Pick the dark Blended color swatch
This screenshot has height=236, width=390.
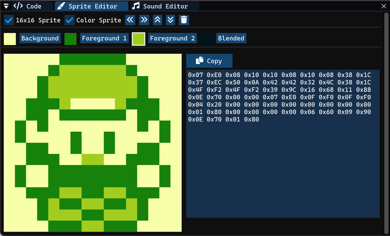(207, 39)
